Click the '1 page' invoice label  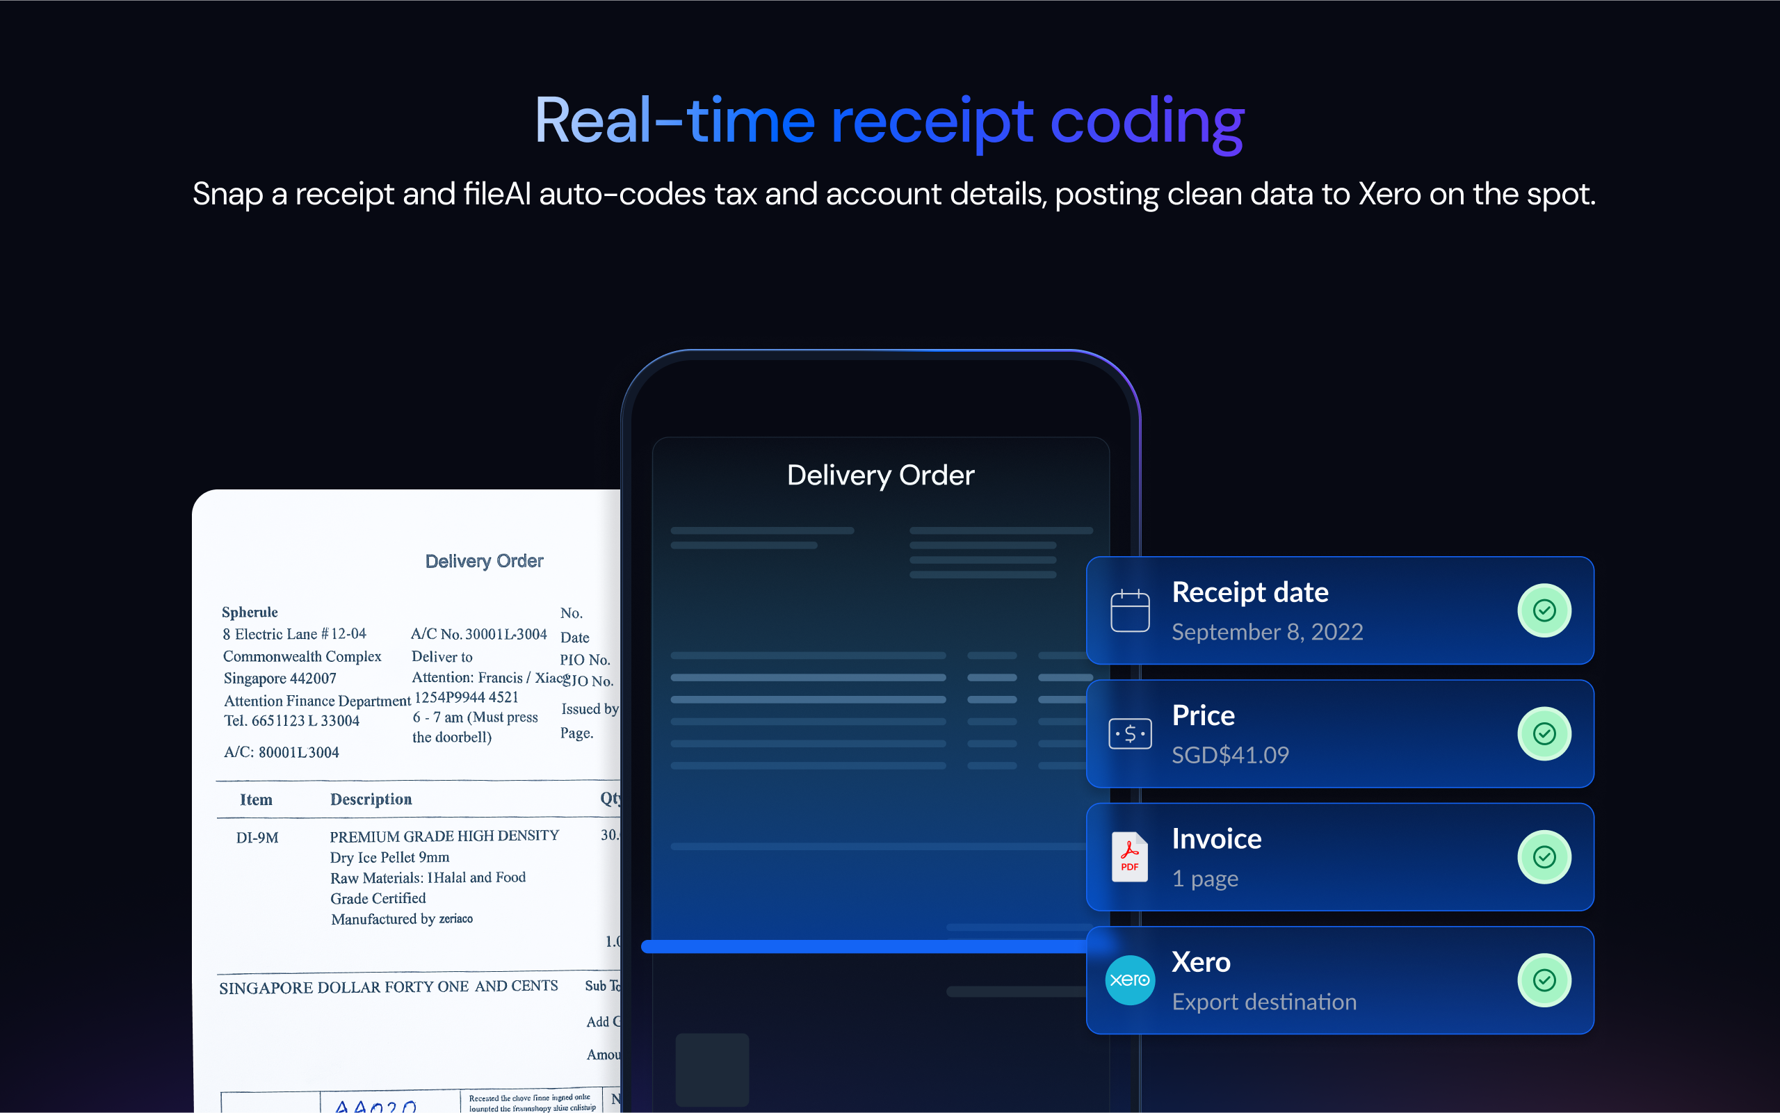1204,878
